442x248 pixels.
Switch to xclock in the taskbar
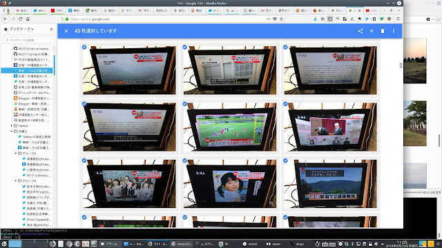[x=250, y=244]
